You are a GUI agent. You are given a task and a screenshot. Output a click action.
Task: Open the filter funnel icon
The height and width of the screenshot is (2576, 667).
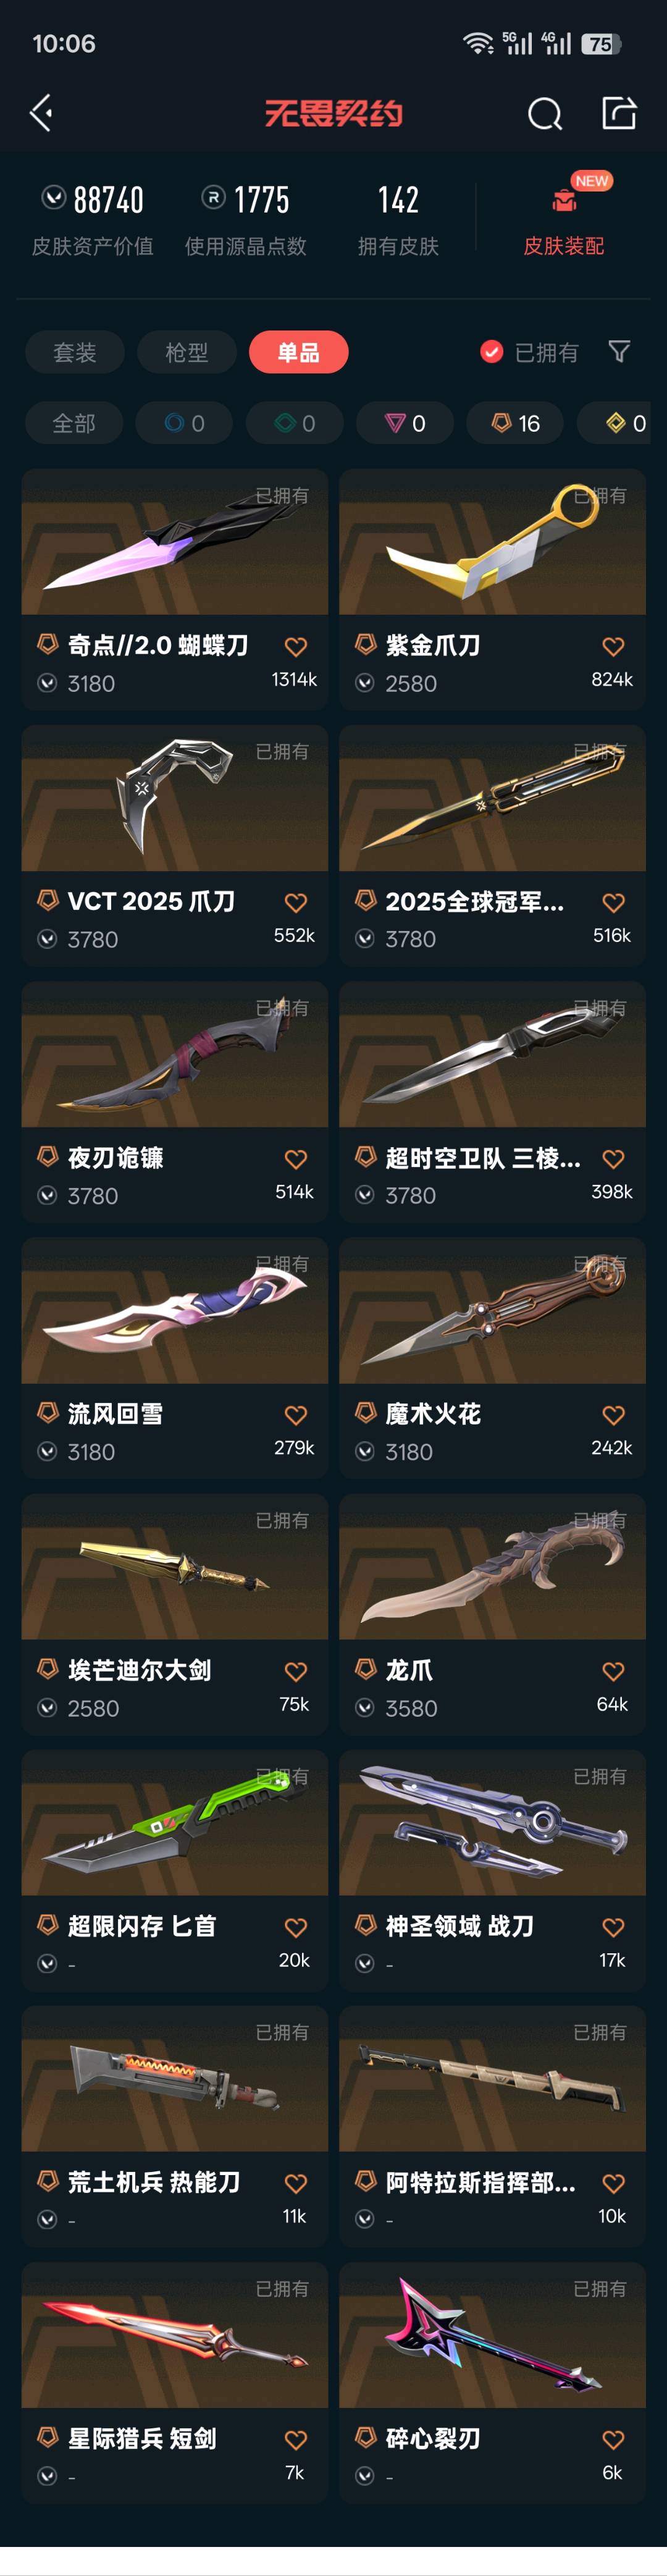[619, 352]
